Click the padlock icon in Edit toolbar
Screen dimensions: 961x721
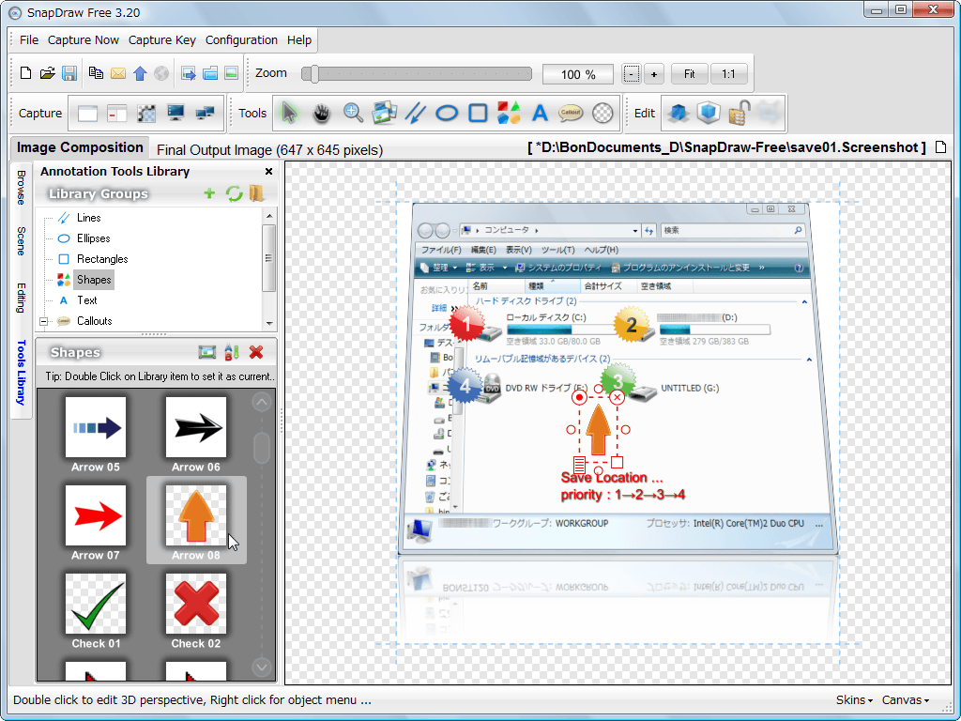(x=738, y=114)
